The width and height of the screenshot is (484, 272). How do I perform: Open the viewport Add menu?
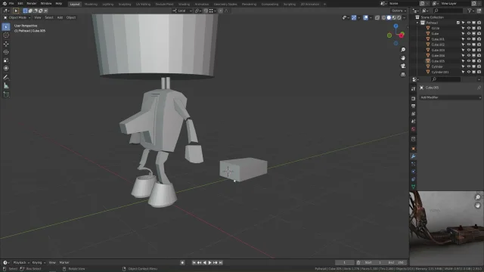(x=60, y=17)
